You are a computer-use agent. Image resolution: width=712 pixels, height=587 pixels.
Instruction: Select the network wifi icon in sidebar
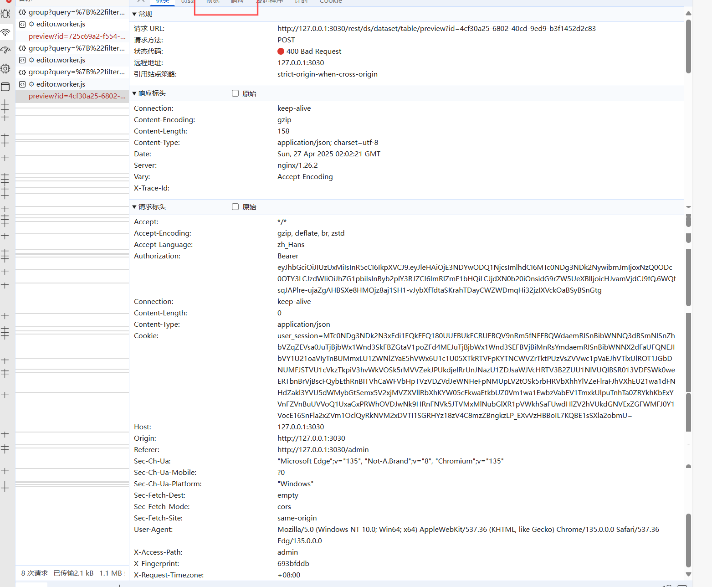(5, 32)
